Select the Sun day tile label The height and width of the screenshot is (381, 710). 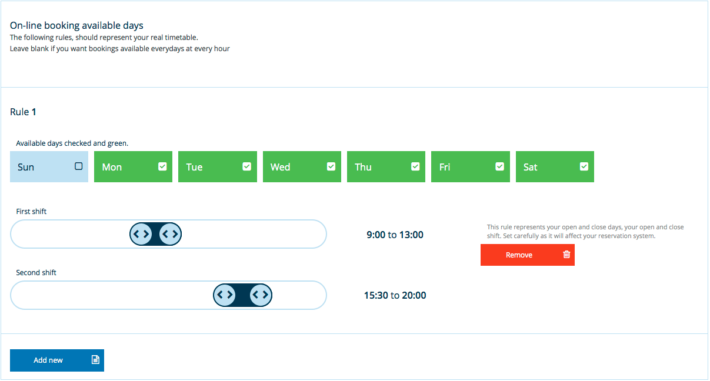tap(26, 167)
